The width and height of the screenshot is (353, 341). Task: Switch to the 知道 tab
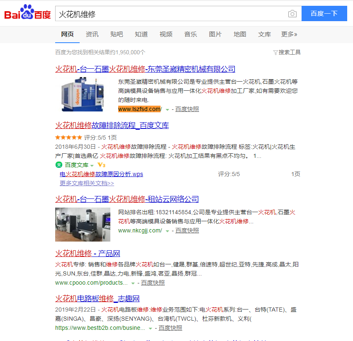point(141,34)
